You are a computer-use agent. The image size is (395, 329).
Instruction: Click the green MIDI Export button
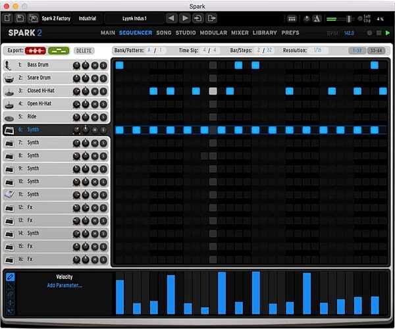click(59, 51)
